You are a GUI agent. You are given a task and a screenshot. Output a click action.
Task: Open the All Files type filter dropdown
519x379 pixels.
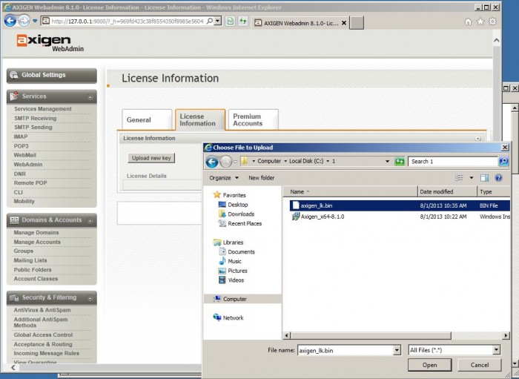496,350
